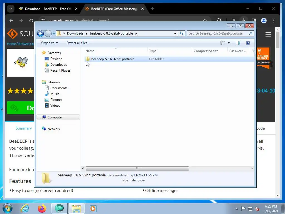
Task: Expand arrow after beebeep-5.8.6-32bit-portable breadcrumb
Action: tap(136, 33)
